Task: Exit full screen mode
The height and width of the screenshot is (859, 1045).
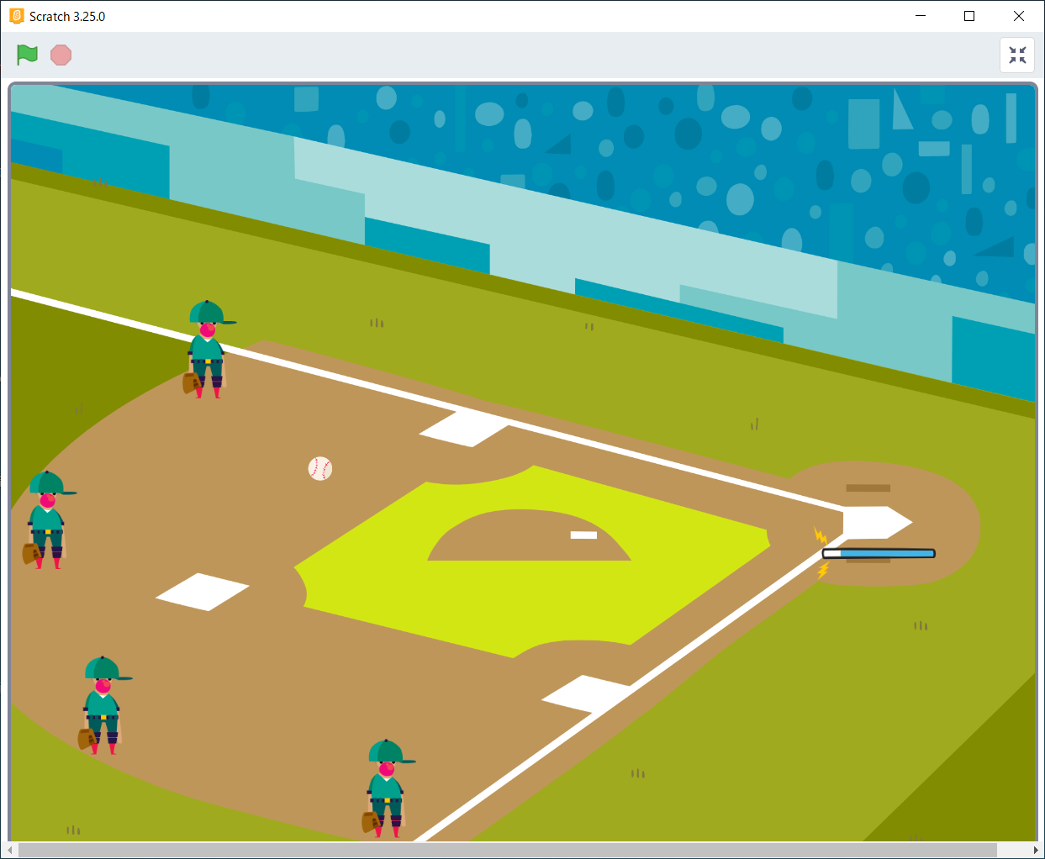Action: point(1017,55)
